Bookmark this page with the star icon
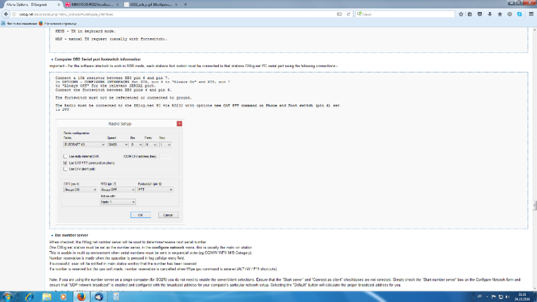537x302 pixels. 461,14
